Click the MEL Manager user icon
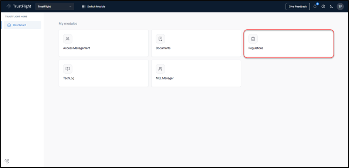Viewport: 349px width, 168px height. coord(160,69)
